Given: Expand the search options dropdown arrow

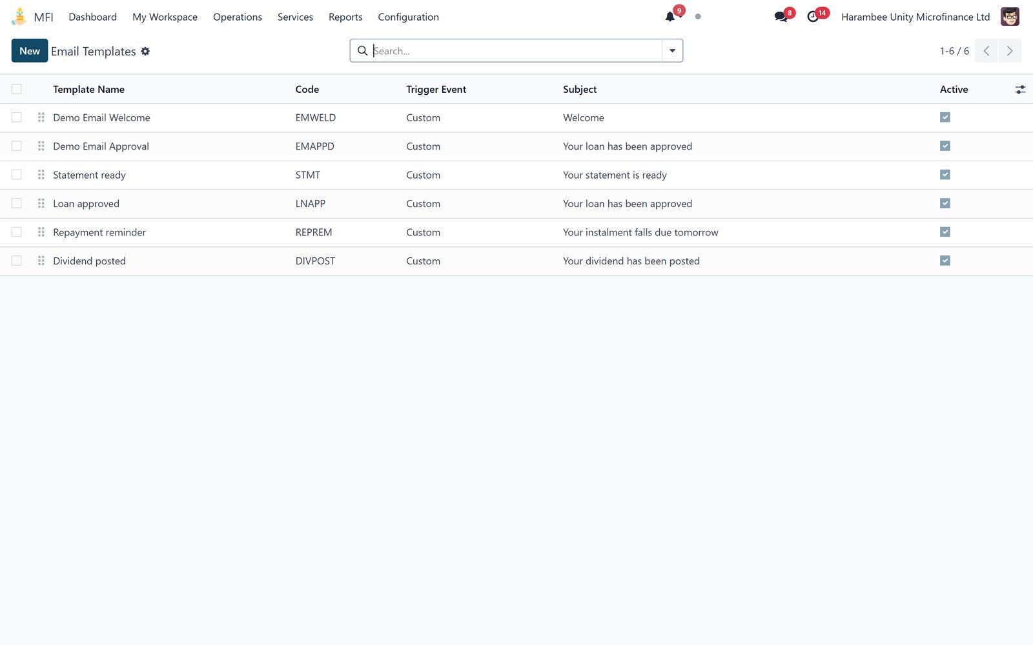Looking at the screenshot, I should coord(672,51).
